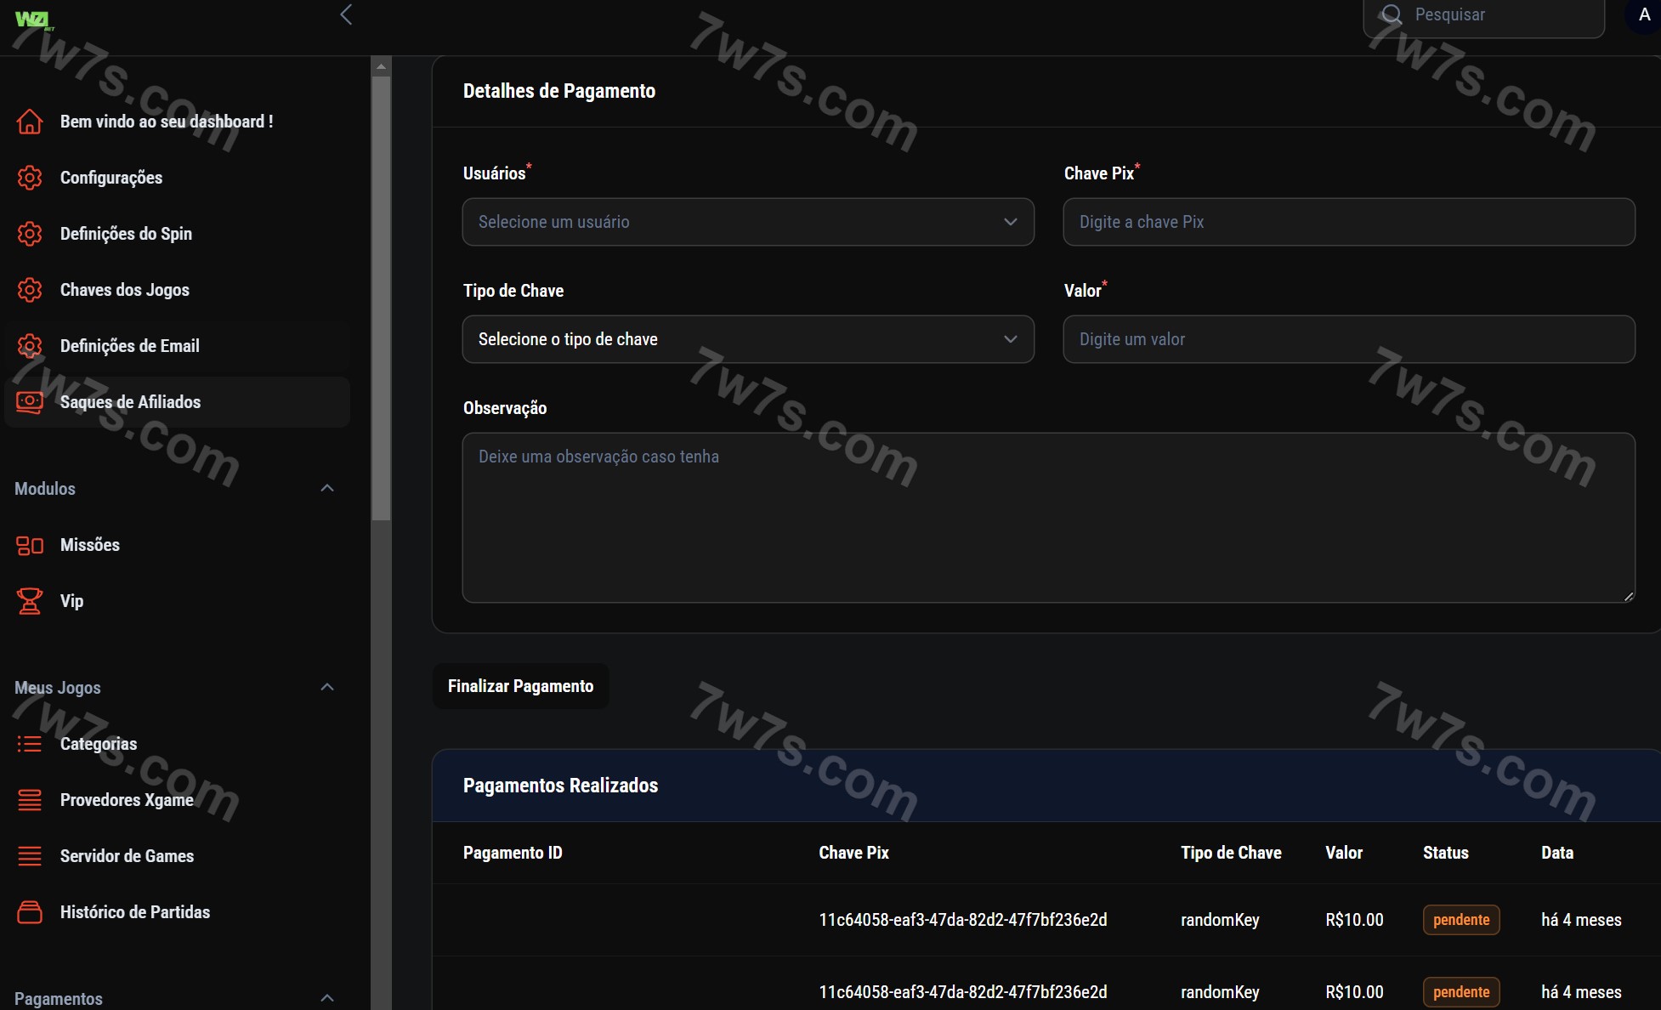Click the Missões module icon
Screen dimensions: 1661x1010
(x=30, y=545)
